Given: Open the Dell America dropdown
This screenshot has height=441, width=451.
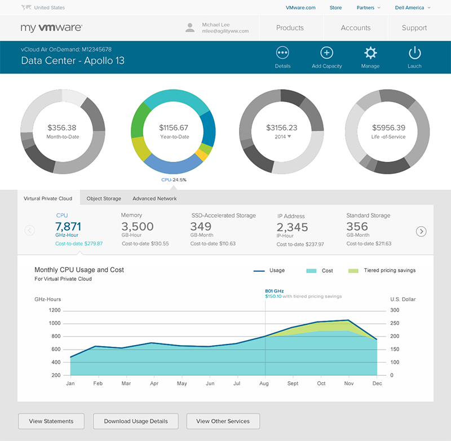Looking at the screenshot, I should [x=413, y=8].
